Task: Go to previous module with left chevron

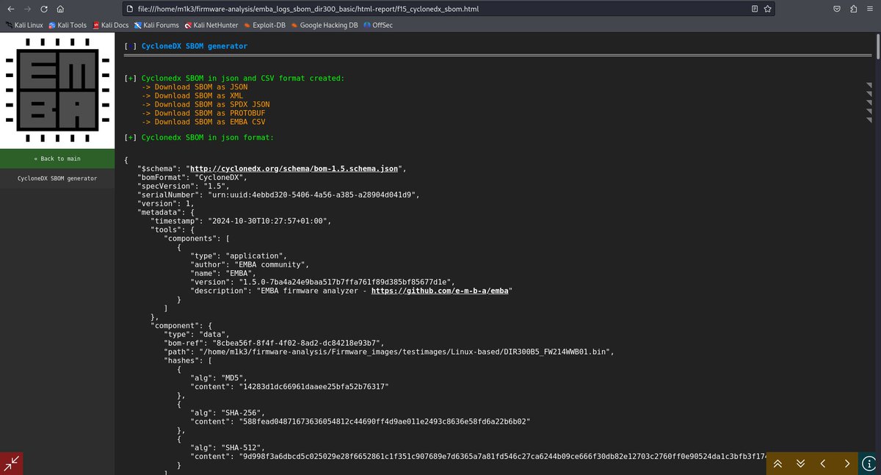Action: click(823, 463)
